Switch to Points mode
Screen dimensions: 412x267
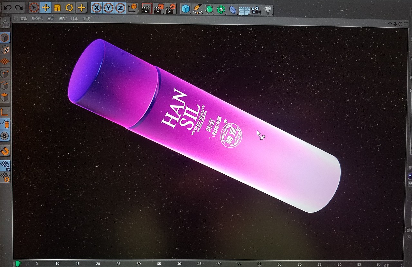point(5,74)
